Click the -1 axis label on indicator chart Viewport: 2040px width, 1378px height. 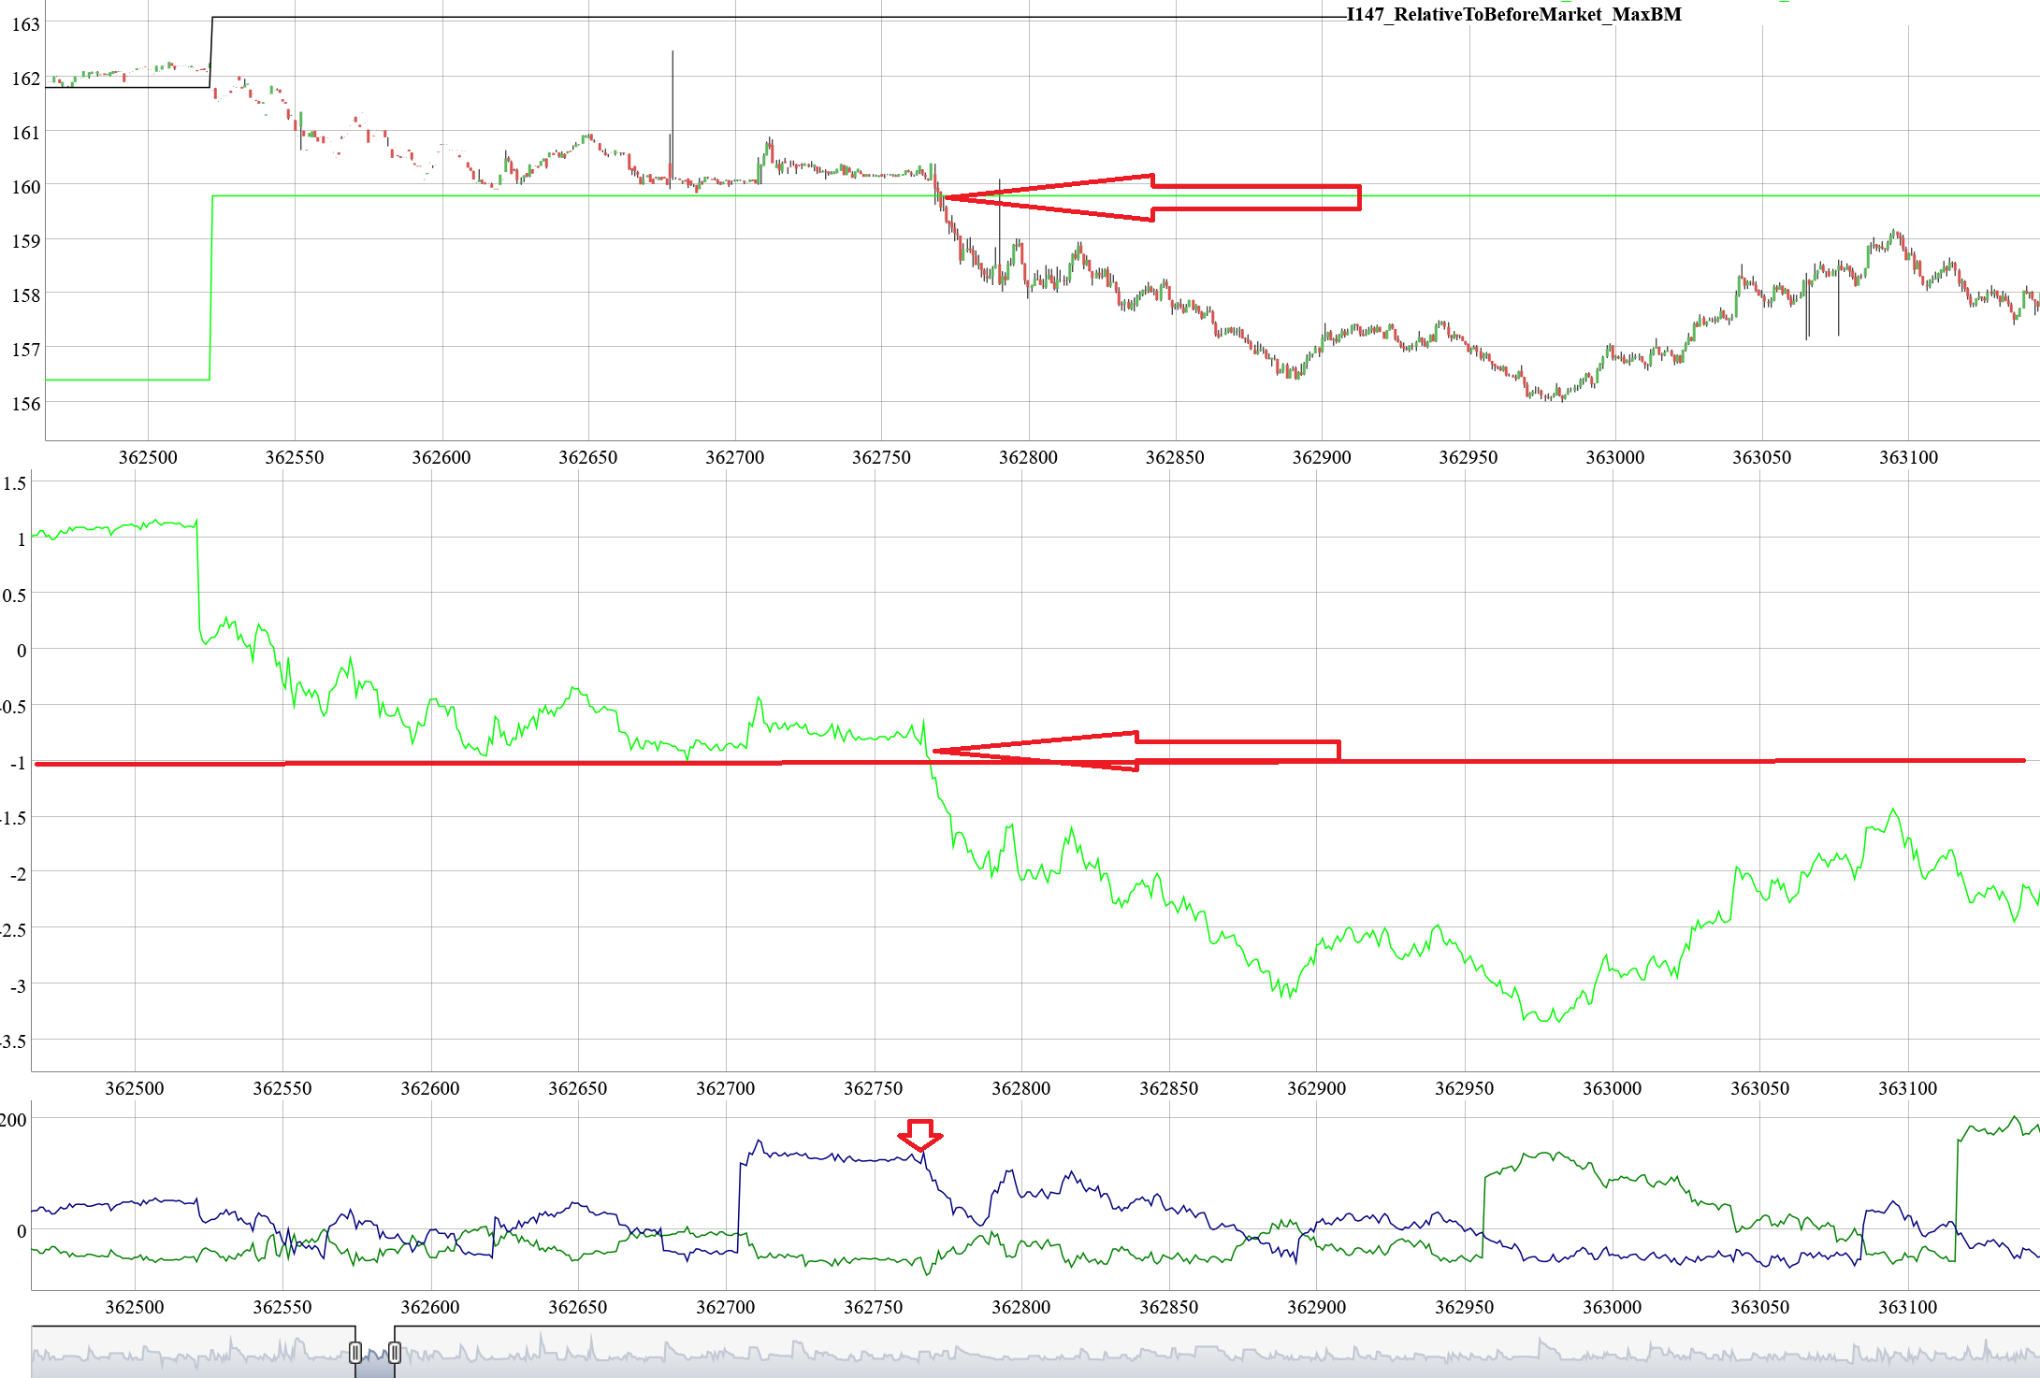pyautogui.click(x=17, y=763)
